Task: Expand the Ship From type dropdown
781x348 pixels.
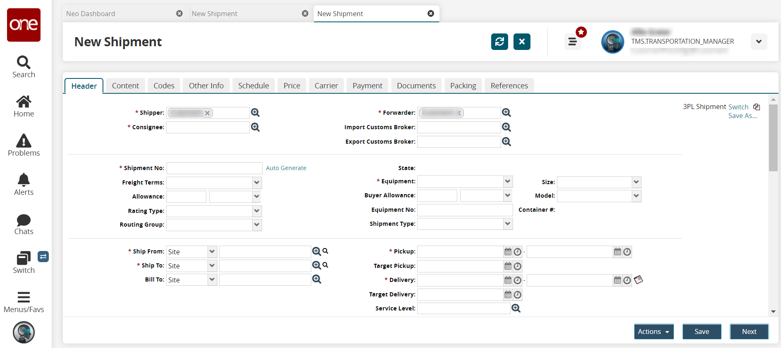Action: (212, 252)
